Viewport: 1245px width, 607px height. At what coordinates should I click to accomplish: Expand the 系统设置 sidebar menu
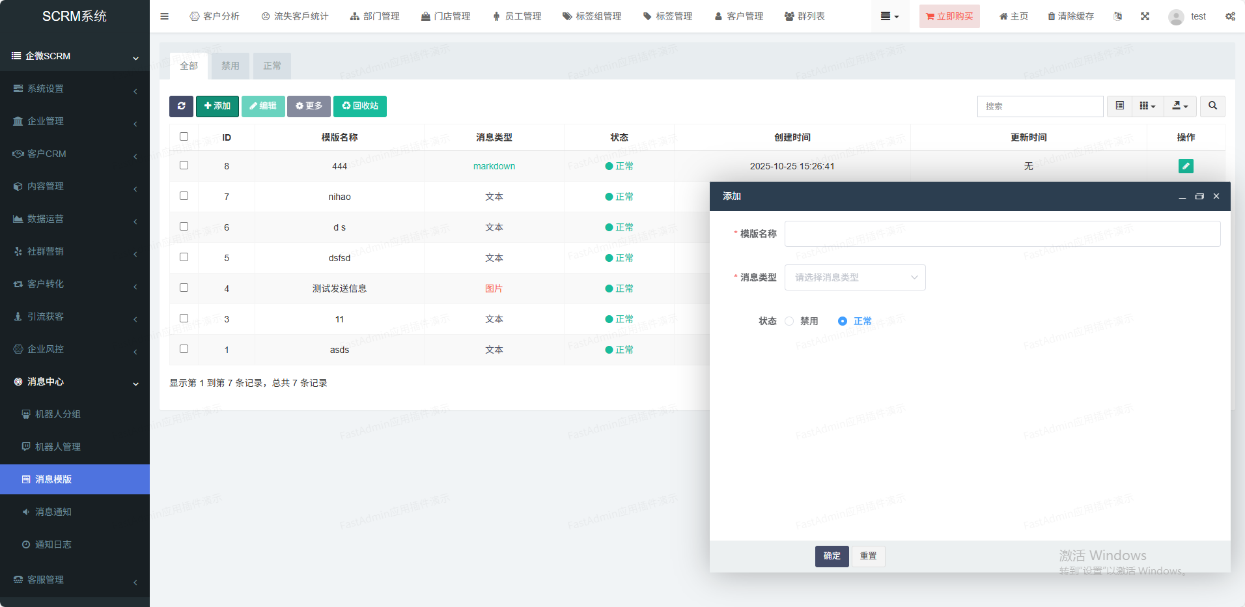click(75, 89)
